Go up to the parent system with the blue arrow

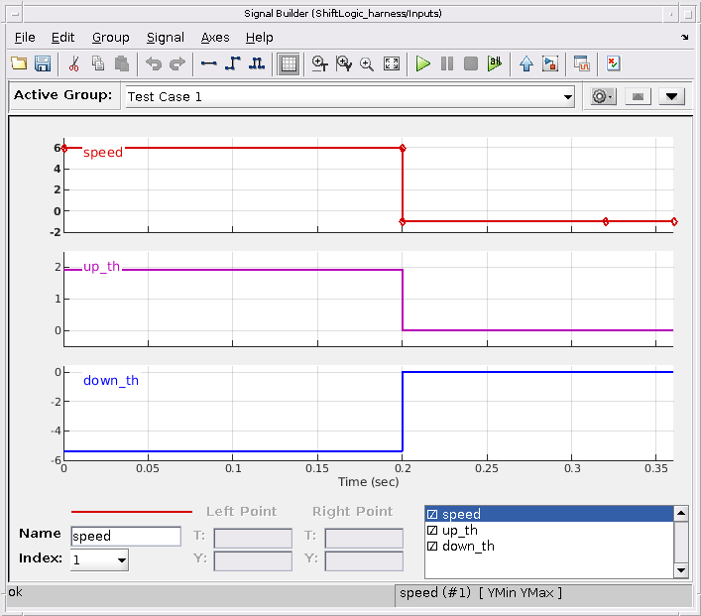pyautogui.click(x=526, y=63)
